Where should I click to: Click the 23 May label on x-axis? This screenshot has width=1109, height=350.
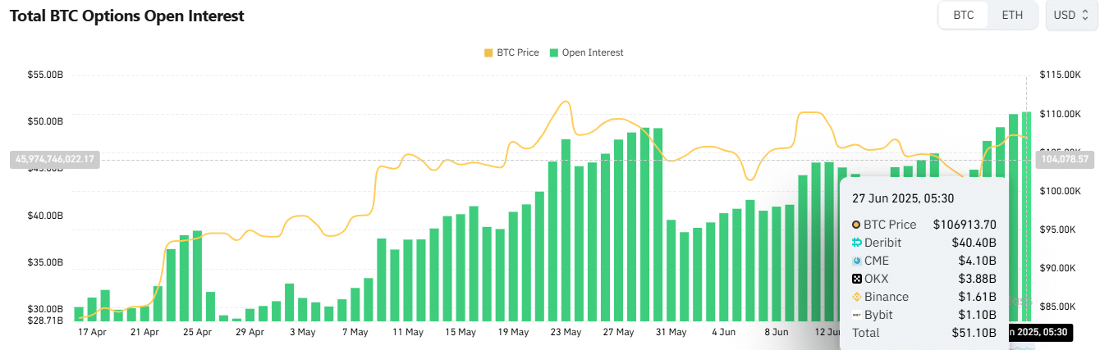pos(566,332)
